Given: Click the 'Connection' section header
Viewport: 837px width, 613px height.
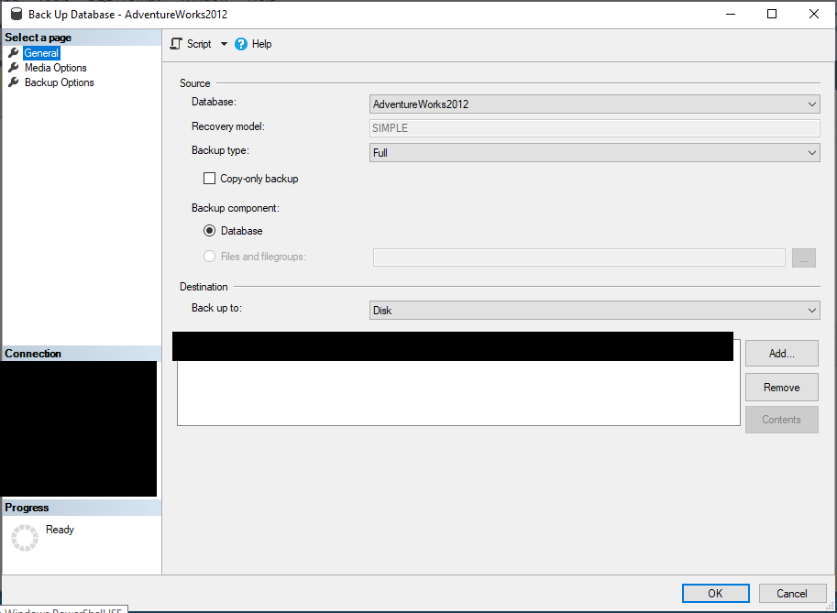Looking at the screenshot, I should pyautogui.click(x=33, y=353).
